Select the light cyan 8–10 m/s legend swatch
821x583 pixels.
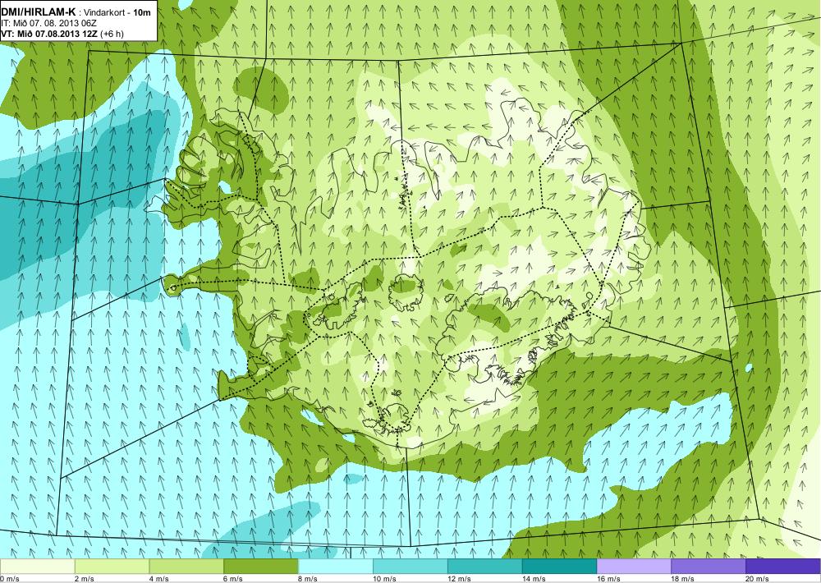tap(336, 567)
